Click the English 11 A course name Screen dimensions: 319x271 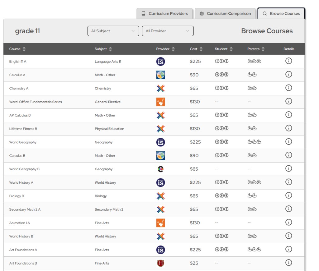18,62
